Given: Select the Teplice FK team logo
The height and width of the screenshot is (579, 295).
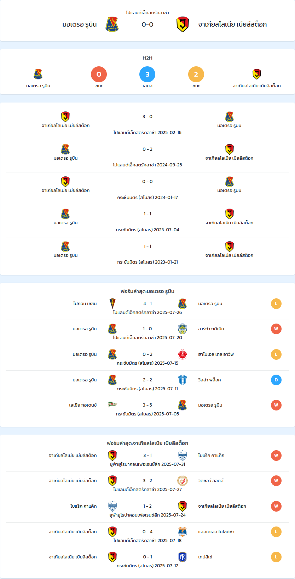Looking at the screenshot, I should click(x=183, y=557).
